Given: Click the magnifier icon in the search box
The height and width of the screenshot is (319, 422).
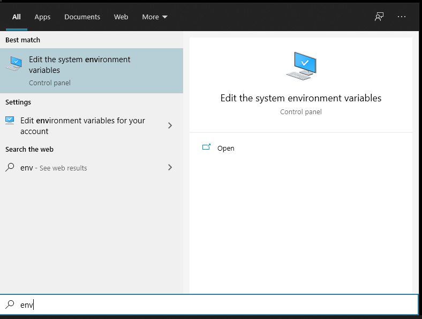Looking at the screenshot, I should pyautogui.click(x=10, y=305).
